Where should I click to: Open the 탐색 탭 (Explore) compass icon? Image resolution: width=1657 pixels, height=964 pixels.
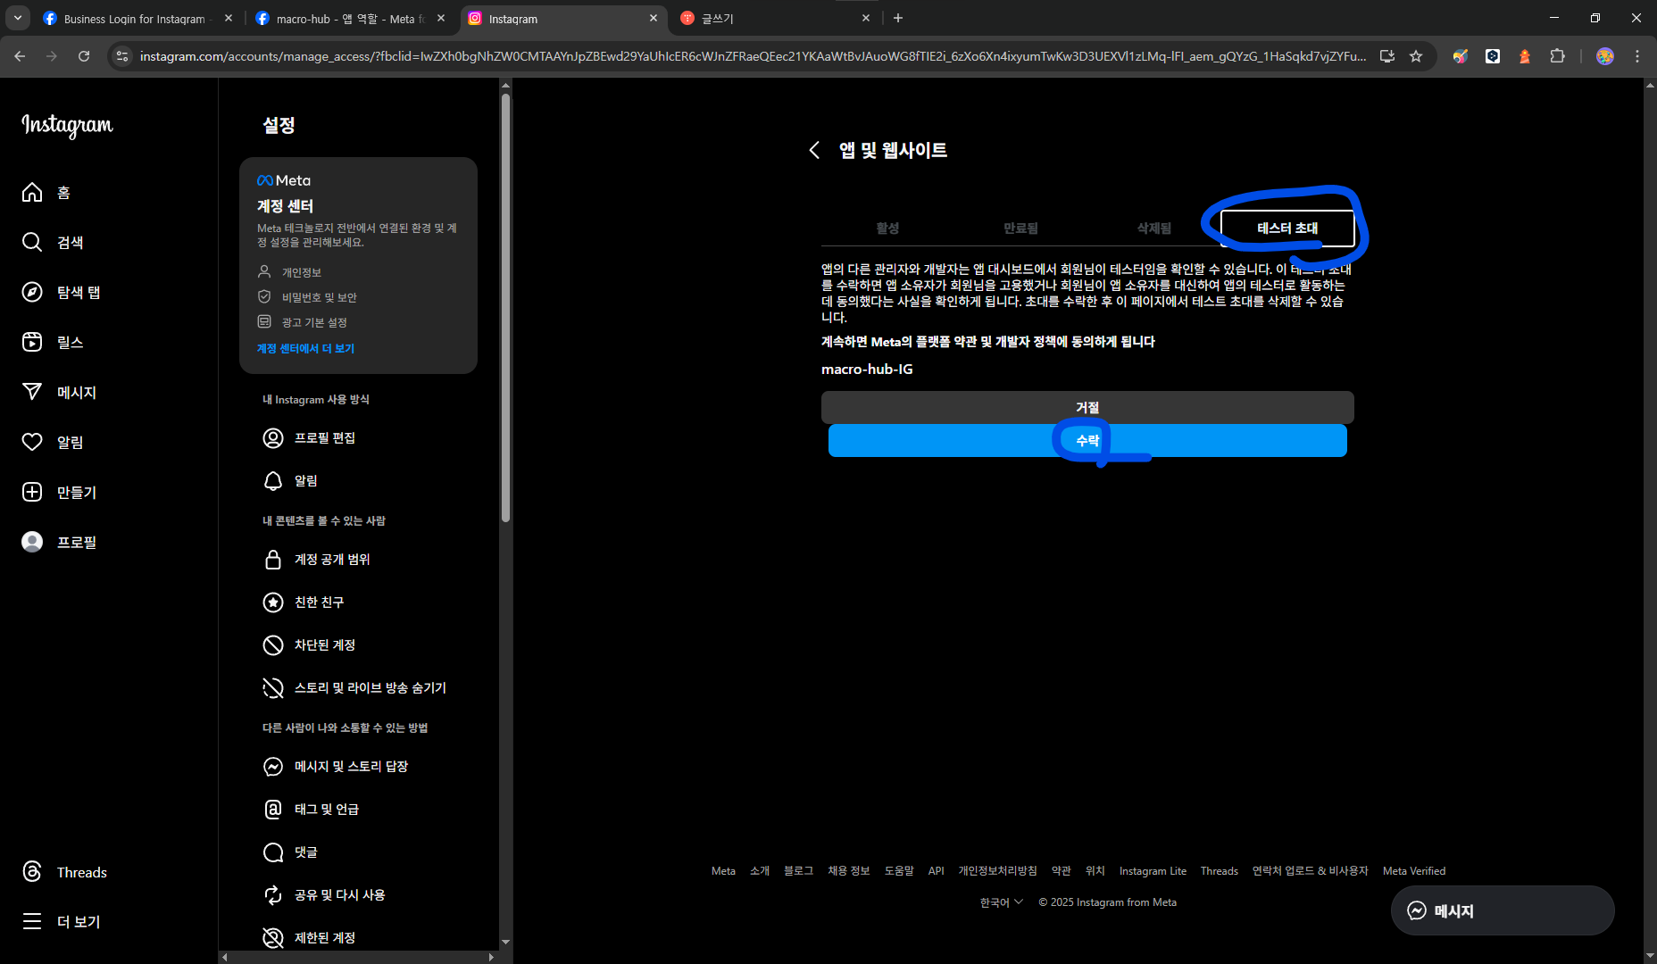32,293
